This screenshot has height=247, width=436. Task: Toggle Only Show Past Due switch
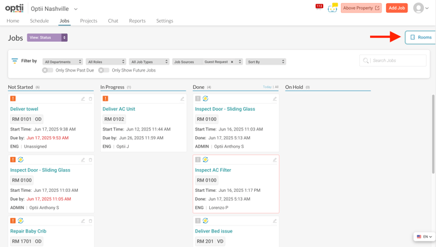pos(48,70)
